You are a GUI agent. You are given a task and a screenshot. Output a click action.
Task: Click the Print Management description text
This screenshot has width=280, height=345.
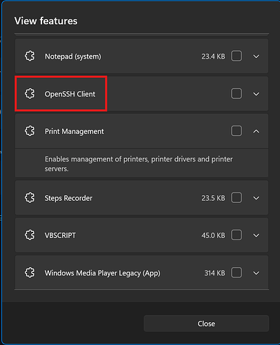click(139, 164)
